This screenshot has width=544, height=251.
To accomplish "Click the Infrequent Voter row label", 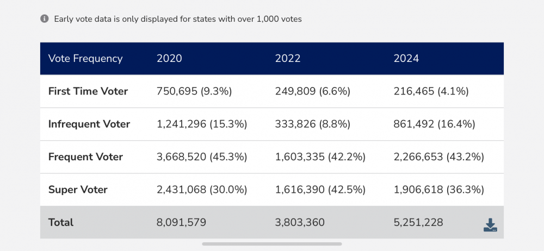I will [89, 124].
